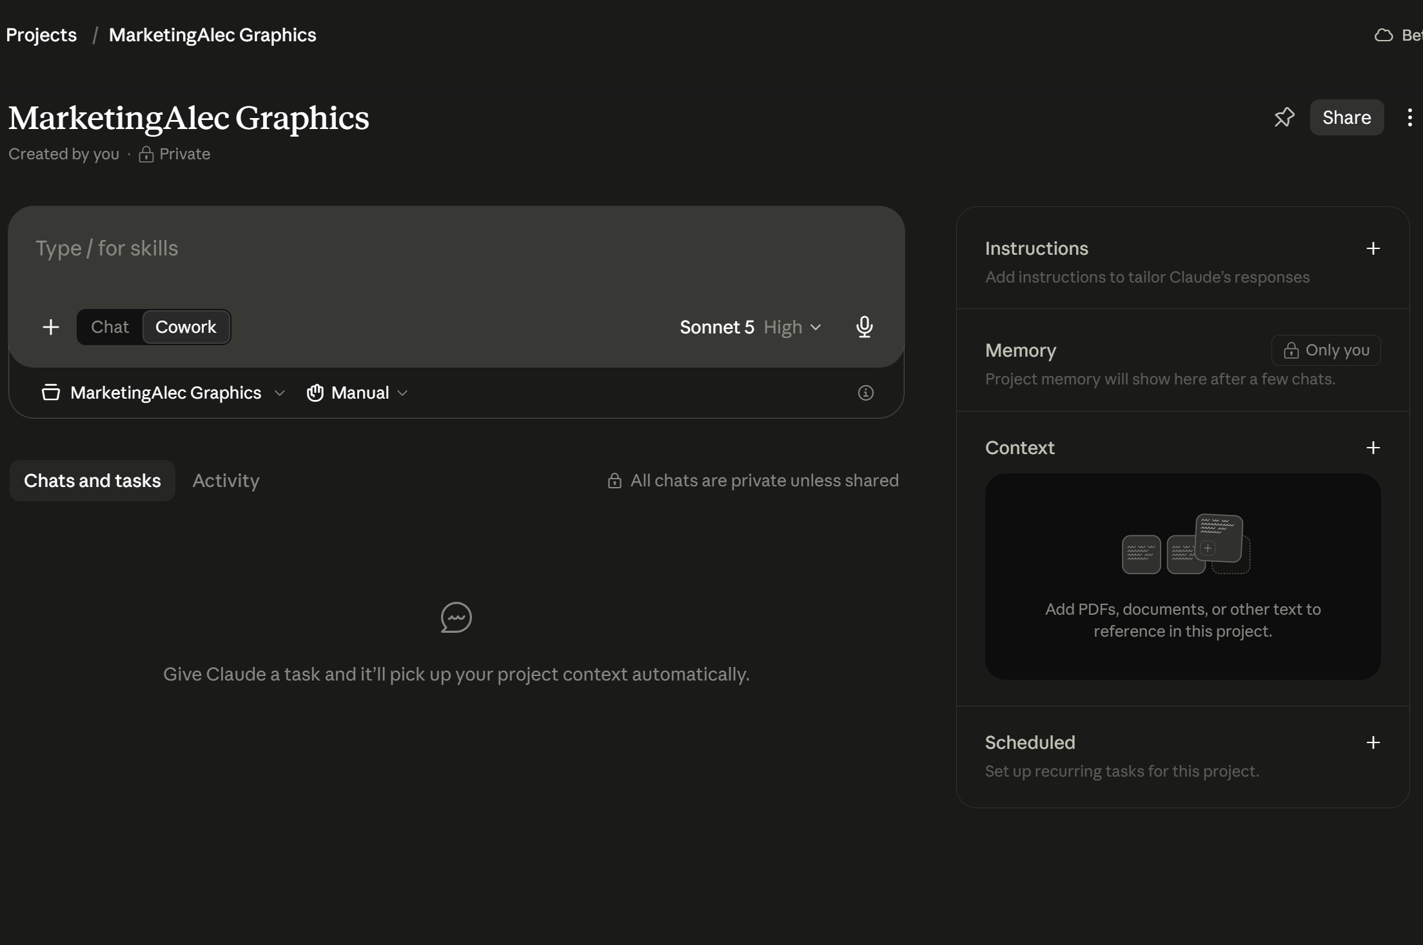1423x945 pixels.
Task: Click MarketingAlec Graphics in the breadcrumb
Action: (x=212, y=35)
